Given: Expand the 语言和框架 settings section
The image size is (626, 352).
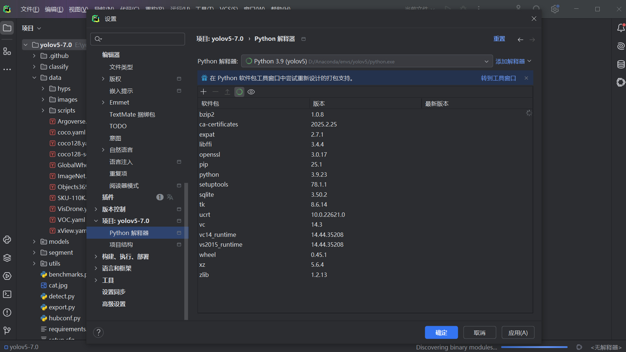Looking at the screenshot, I should point(96,268).
